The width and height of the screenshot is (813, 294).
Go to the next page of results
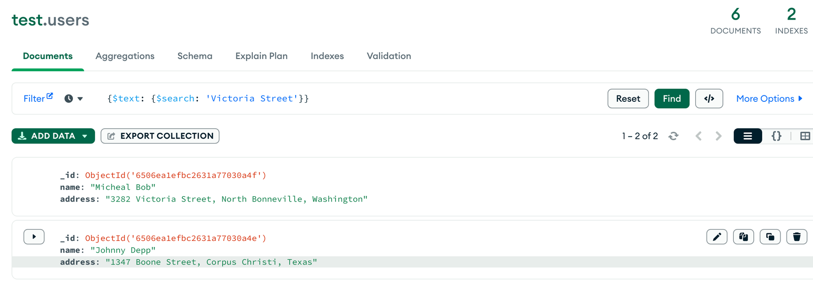pyautogui.click(x=718, y=136)
